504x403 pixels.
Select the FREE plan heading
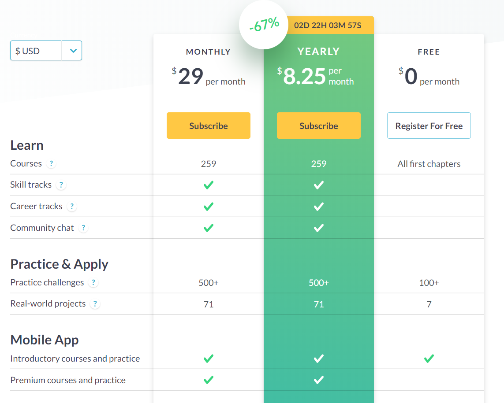click(429, 52)
